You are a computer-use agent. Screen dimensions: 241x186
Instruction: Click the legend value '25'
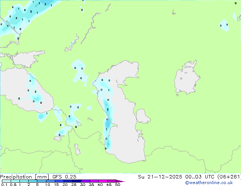pyautogui.click(x=74, y=184)
